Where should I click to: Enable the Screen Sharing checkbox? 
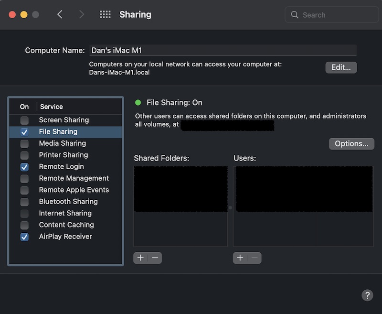point(24,120)
